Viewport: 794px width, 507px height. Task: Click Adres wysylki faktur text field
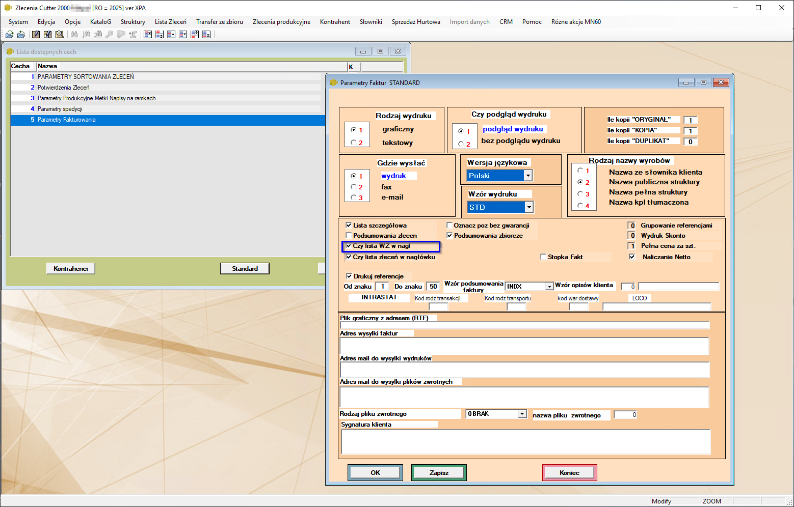(x=524, y=346)
